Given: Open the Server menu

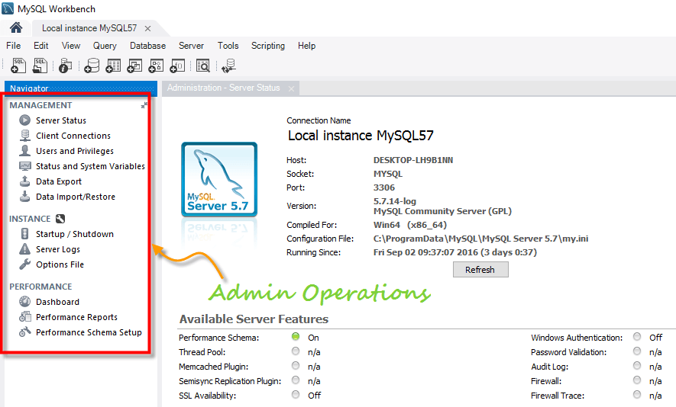Looking at the screenshot, I should (191, 46).
